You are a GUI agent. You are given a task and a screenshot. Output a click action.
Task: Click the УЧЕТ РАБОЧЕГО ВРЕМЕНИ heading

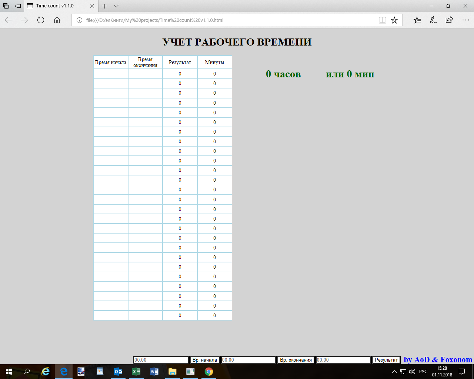point(237,42)
